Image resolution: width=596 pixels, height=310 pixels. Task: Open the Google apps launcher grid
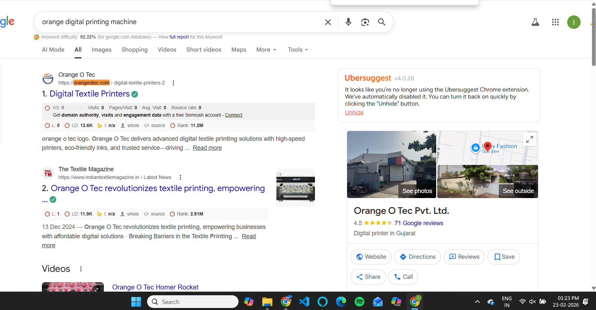coord(555,22)
